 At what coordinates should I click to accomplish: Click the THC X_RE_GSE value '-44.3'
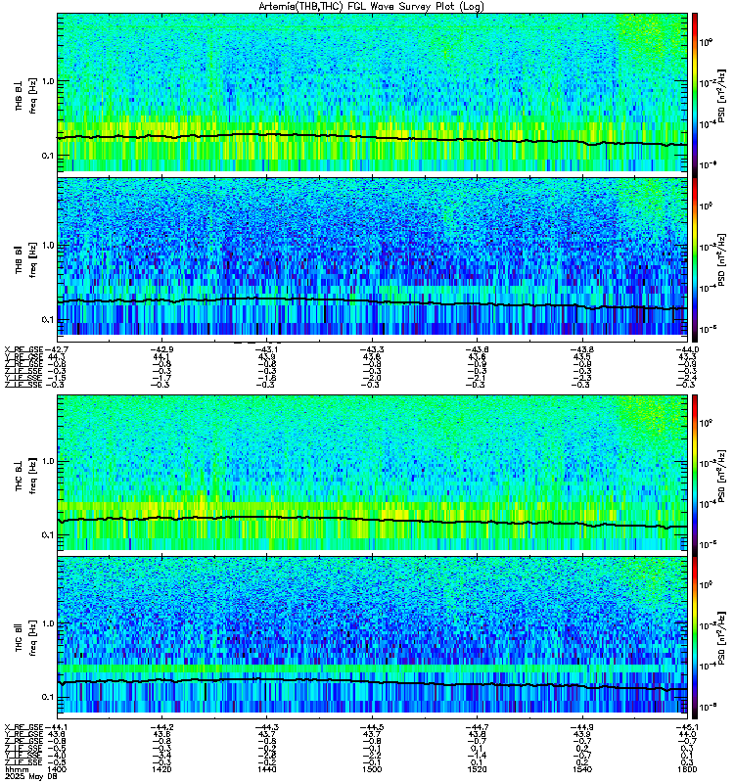coord(267,727)
